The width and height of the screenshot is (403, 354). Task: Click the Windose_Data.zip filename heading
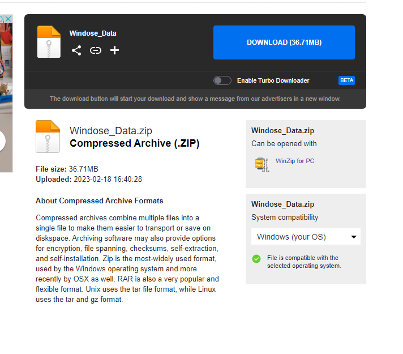point(110,131)
